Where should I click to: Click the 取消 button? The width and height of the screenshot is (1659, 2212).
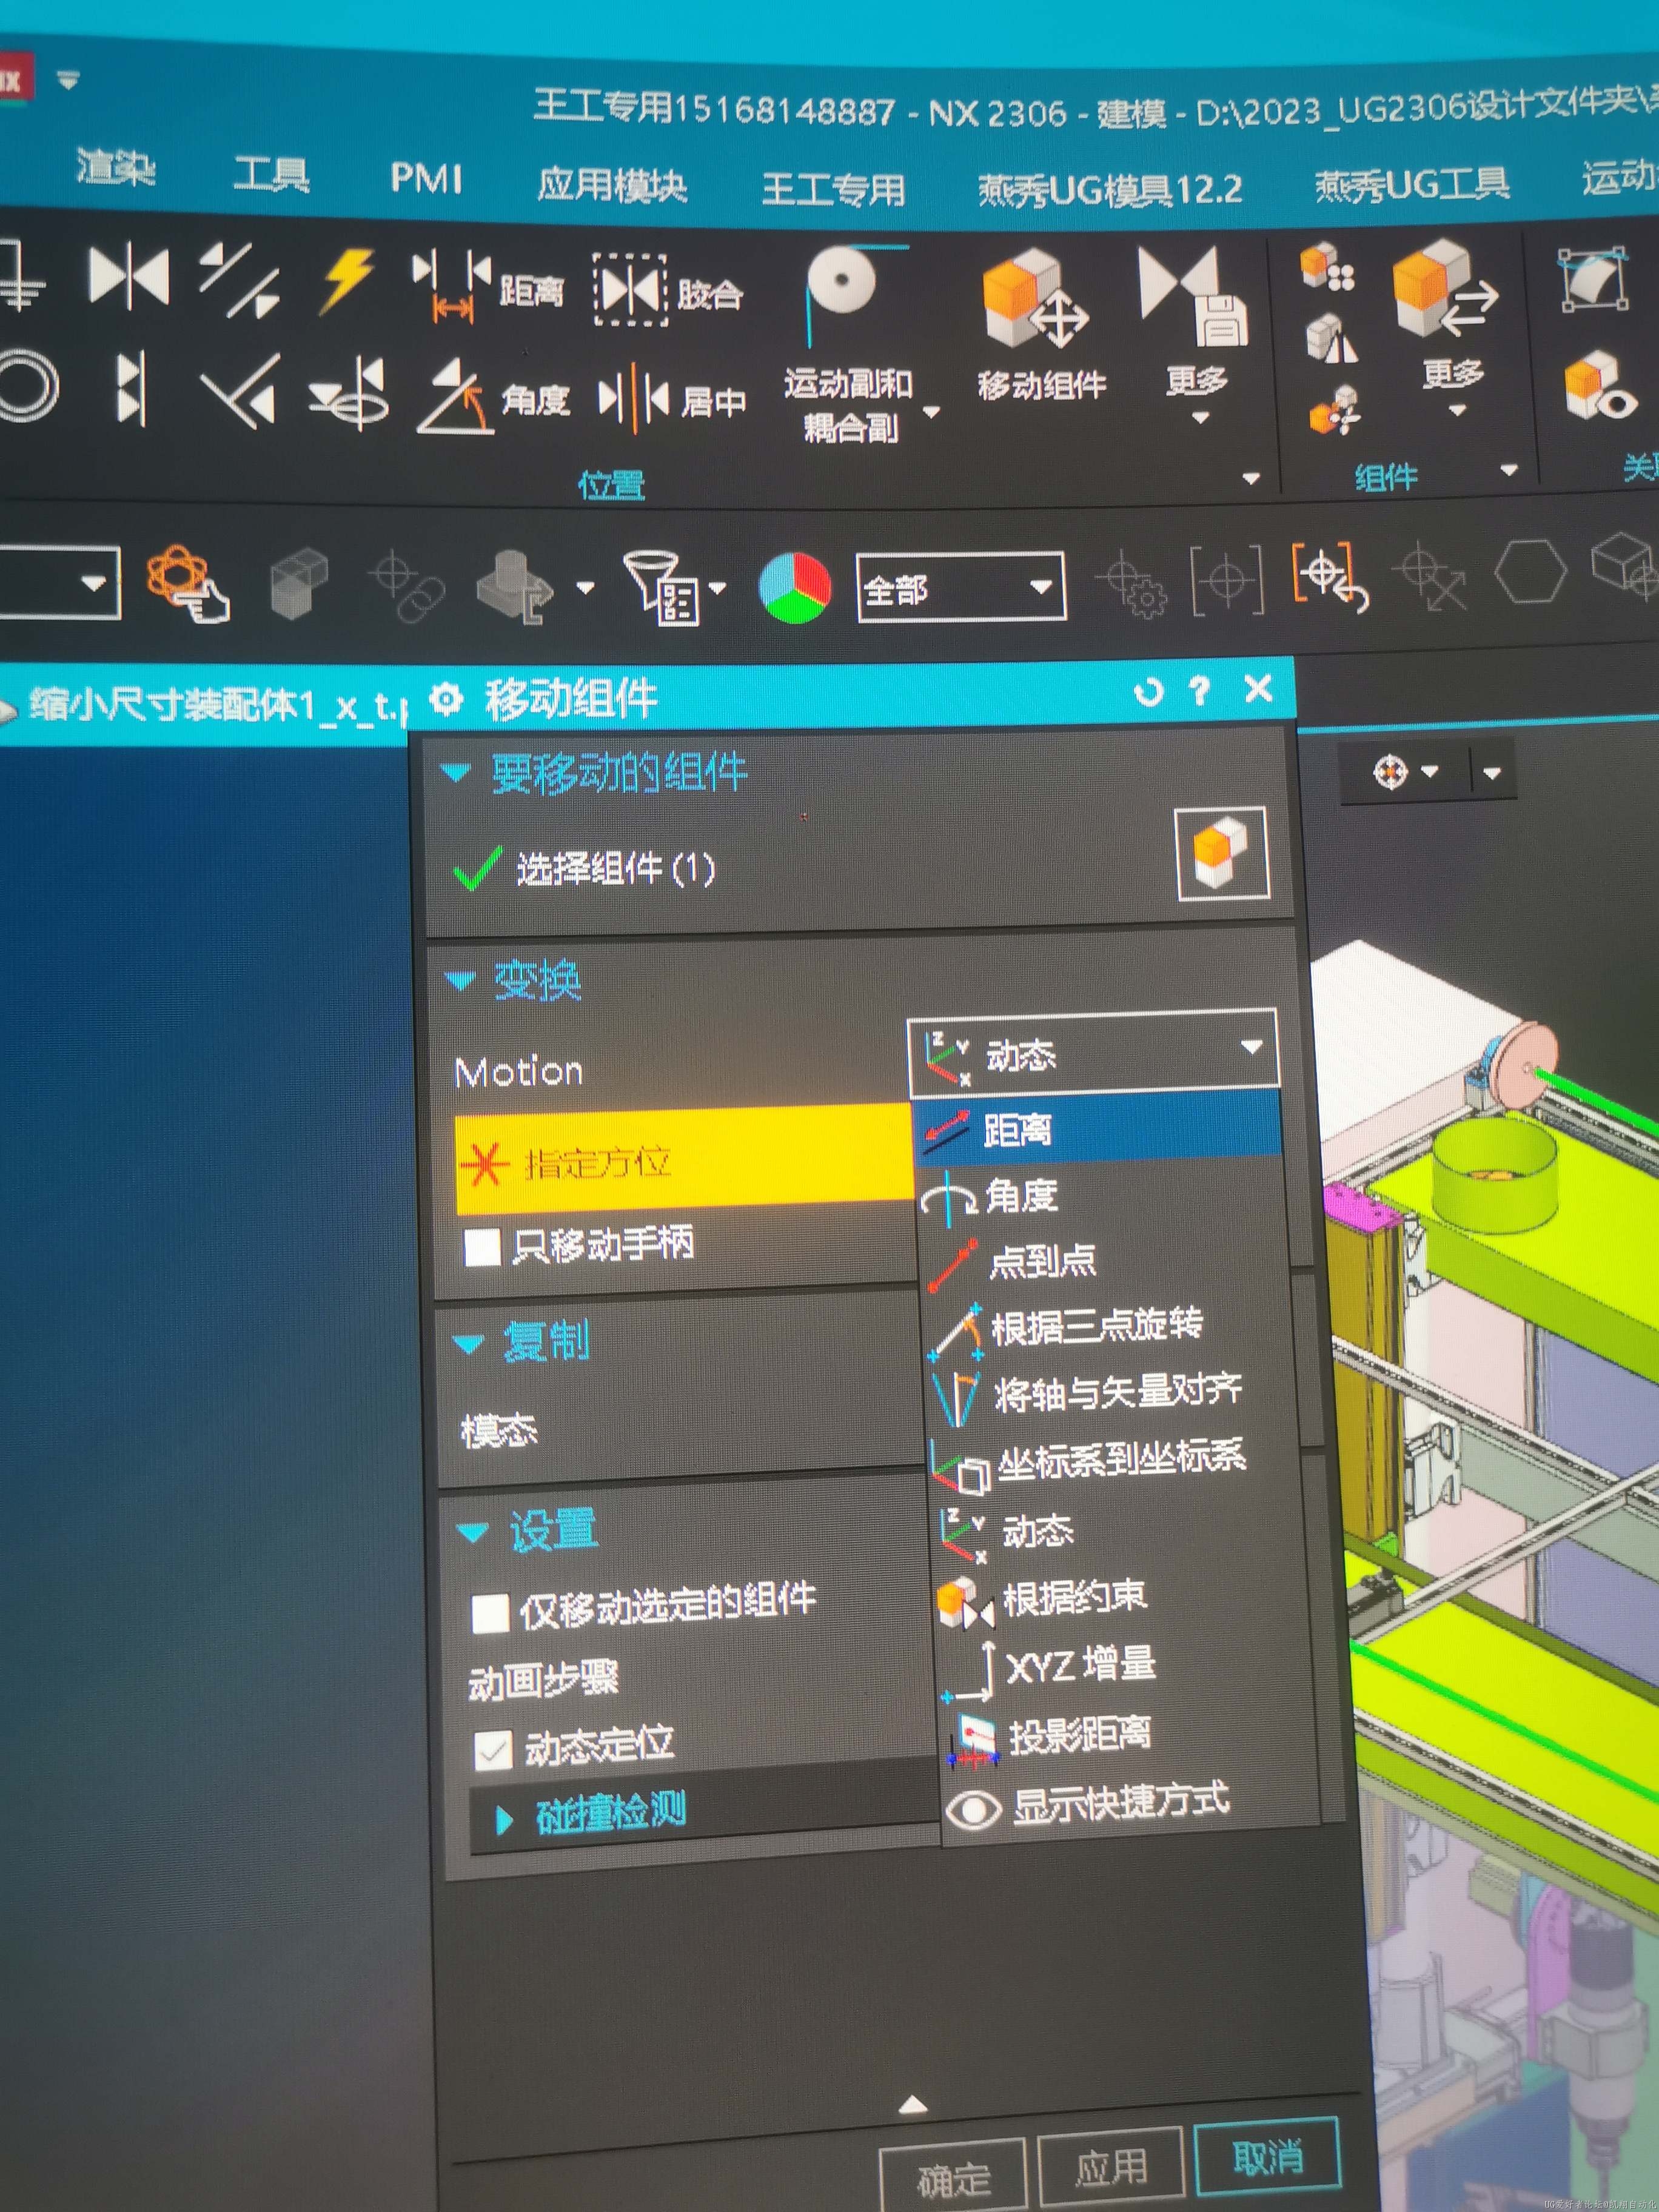click(x=1267, y=2156)
